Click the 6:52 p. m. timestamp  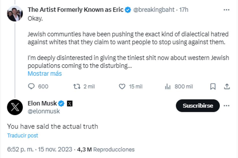[20, 149]
